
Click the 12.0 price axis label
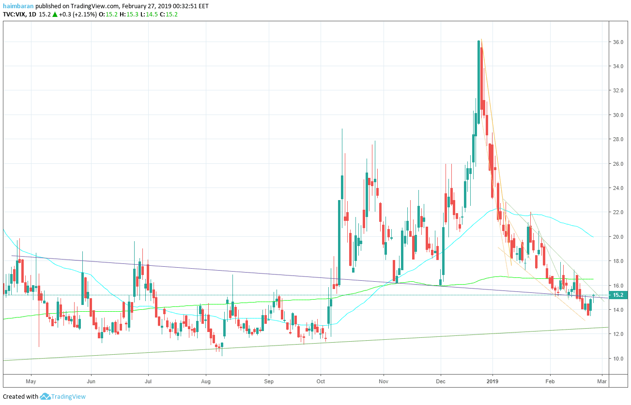(x=617, y=334)
